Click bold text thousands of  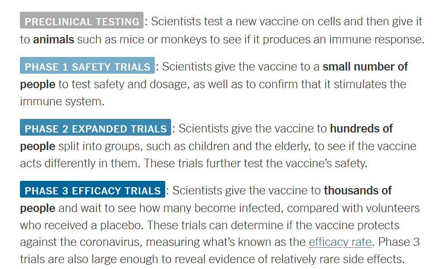pyautogui.click(x=358, y=190)
